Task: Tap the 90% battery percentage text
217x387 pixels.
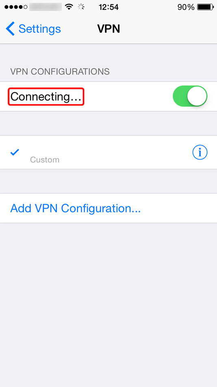Action: pyautogui.click(x=186, y=7)
